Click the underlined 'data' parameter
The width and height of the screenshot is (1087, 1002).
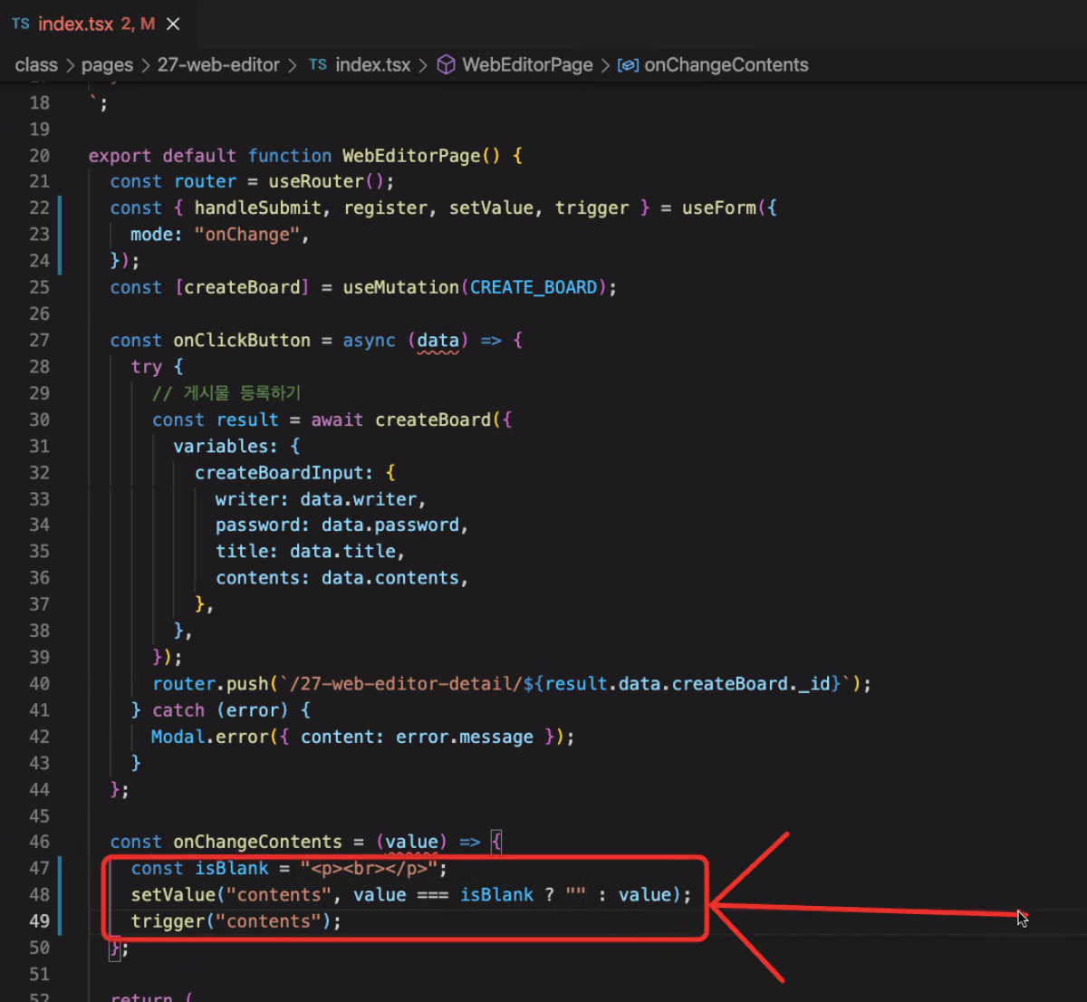tap(438, 341)
